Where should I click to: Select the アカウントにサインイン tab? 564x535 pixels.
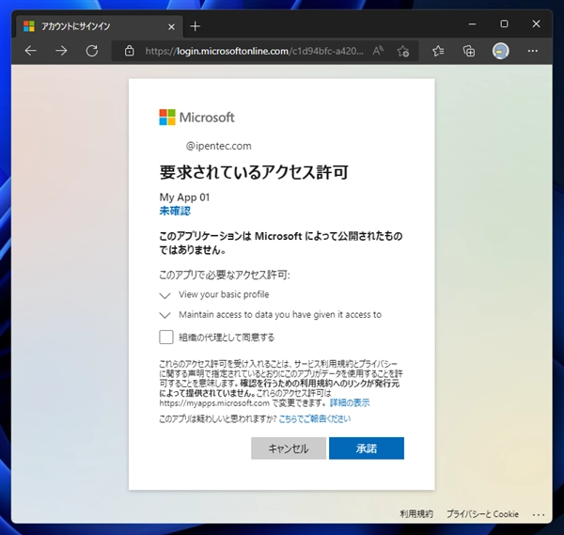click(x=100, y=26)
